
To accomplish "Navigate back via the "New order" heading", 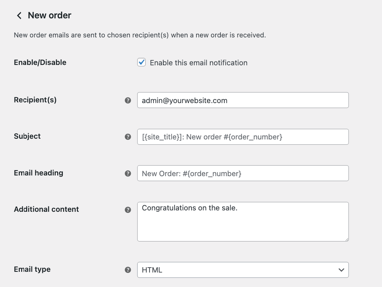I will (49, 15).
